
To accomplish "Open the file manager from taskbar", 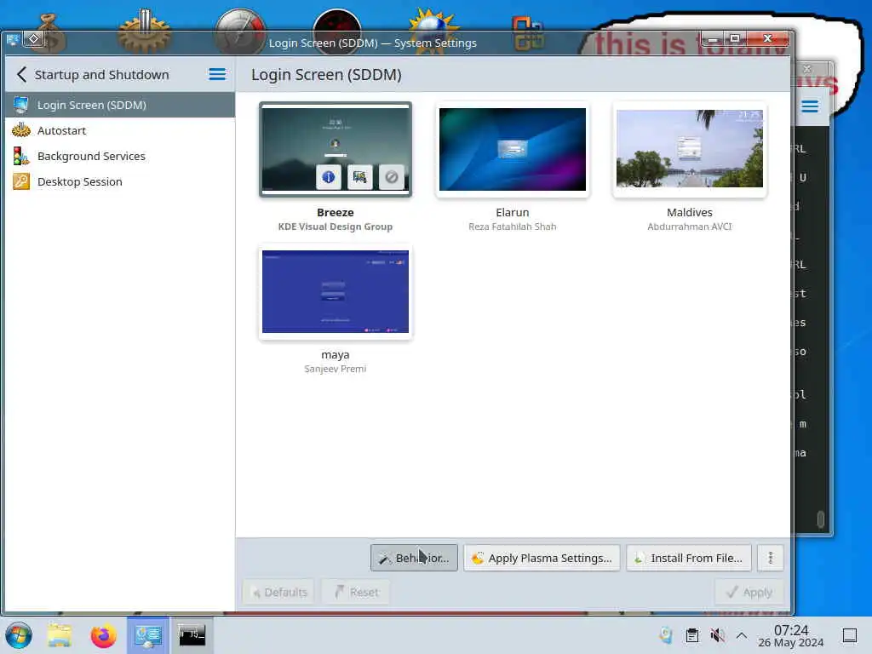I will point(60,635).
